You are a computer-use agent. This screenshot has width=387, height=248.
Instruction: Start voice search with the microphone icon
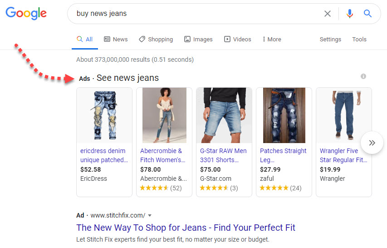point(349,14)
